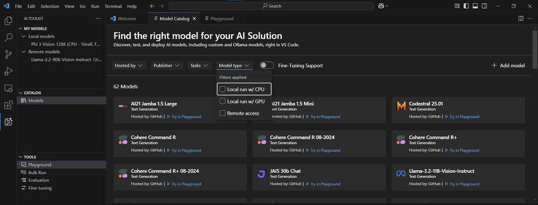Screen dimensions: 538x205
Task: Open Evaluation under TOOLS
Action: (x=62, y=180)
